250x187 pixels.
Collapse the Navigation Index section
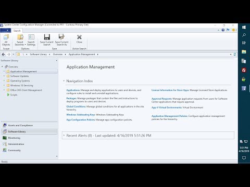64,81
